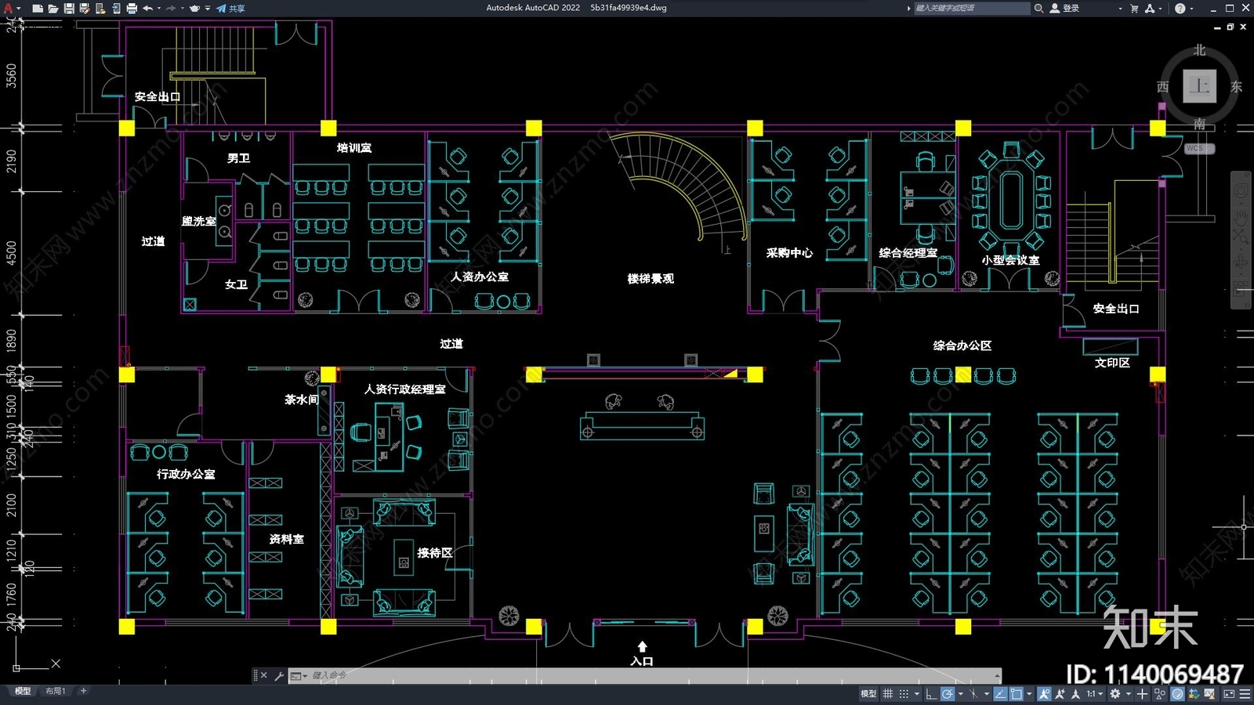The width and height of the screenshot is (1254, 705).
Task: Click the ViewCube 上 top face
Action: (x=1199, y=86)
